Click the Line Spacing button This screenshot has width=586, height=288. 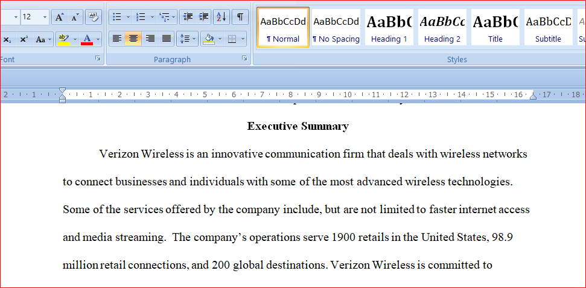click(x=187, y=39)
